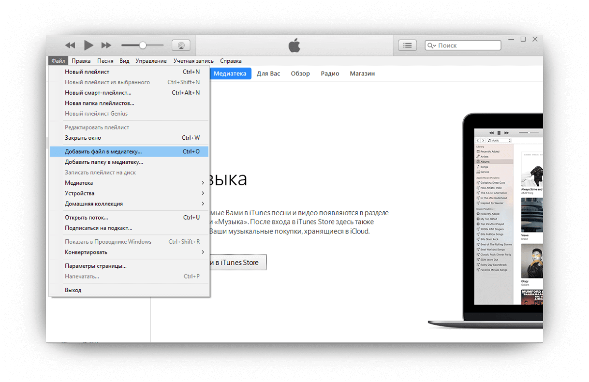Screen dimensions: 589x382
Task: Expand the Домашняя коллекция submenu
Action: pyautogui.click(x=129, y=204)
